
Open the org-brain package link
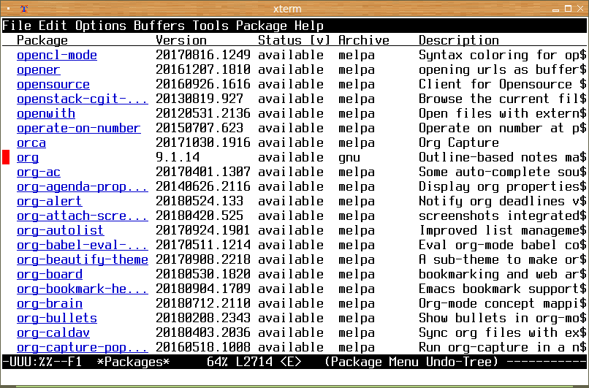tap(49, 304)
